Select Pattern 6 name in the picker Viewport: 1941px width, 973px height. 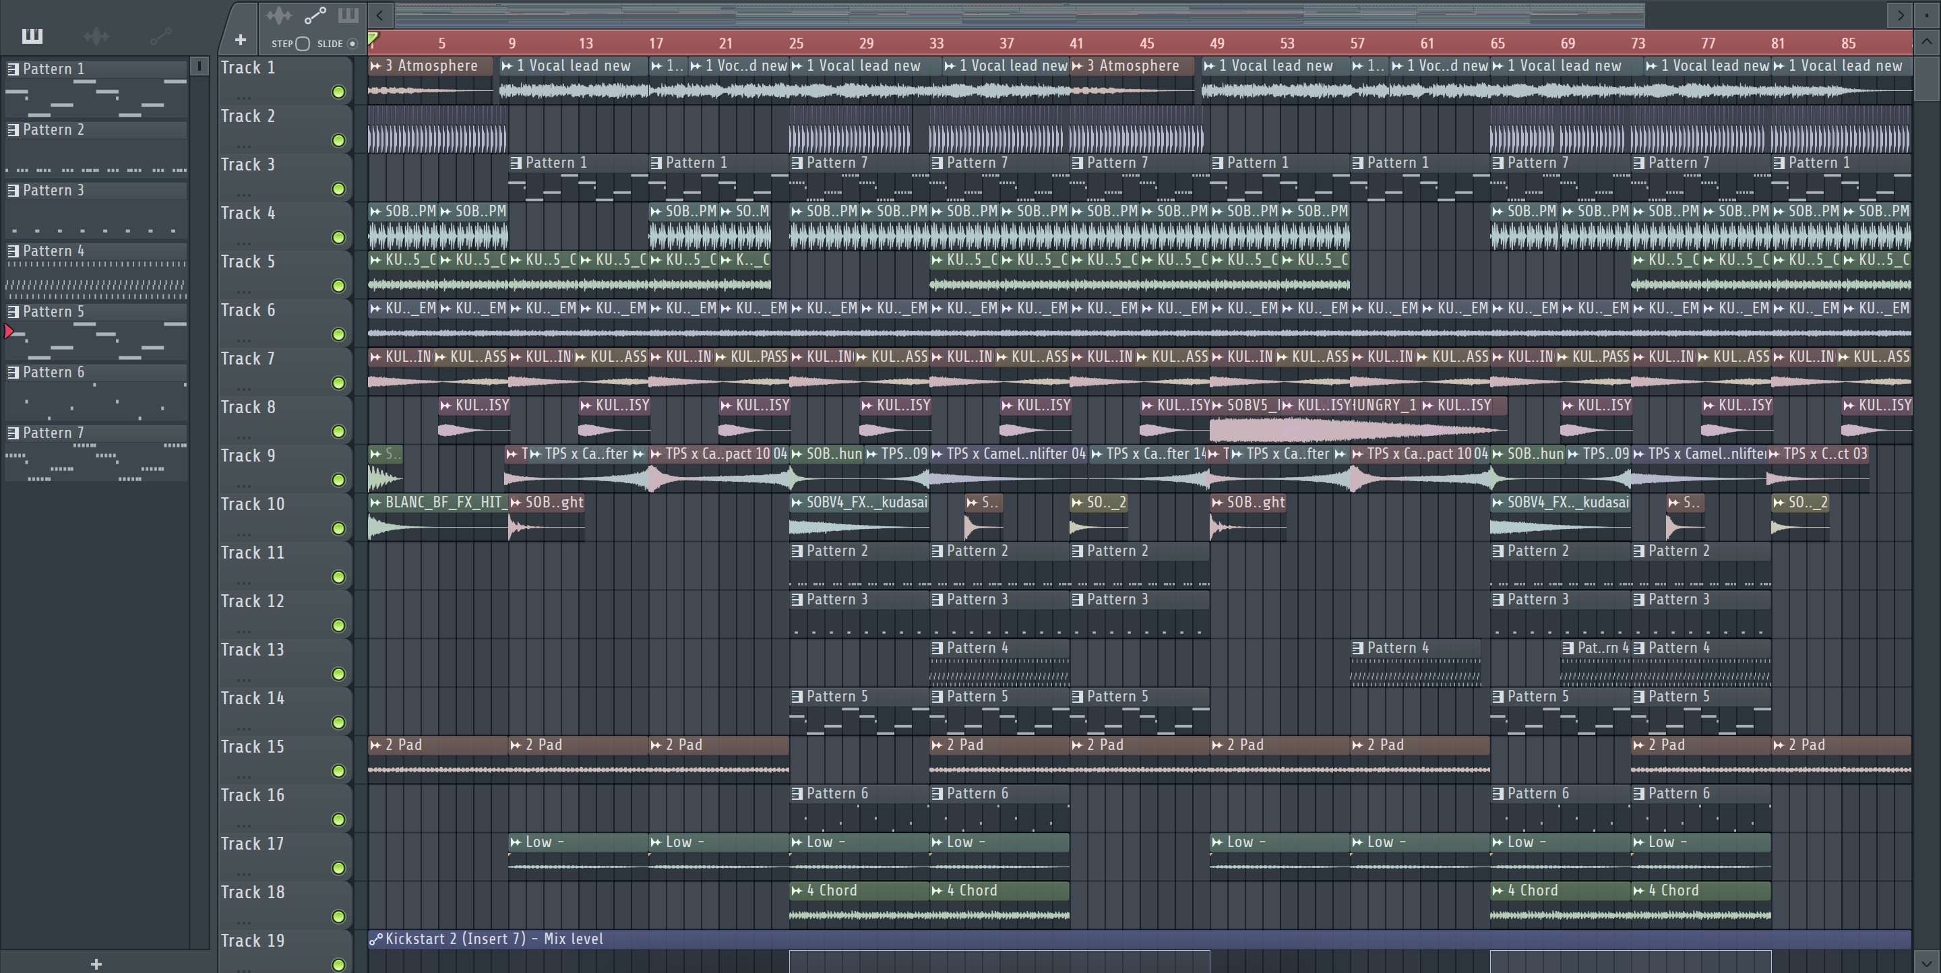click(53, 372)
